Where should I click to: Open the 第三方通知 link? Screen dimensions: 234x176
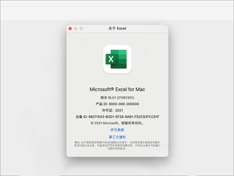(117, 137)
